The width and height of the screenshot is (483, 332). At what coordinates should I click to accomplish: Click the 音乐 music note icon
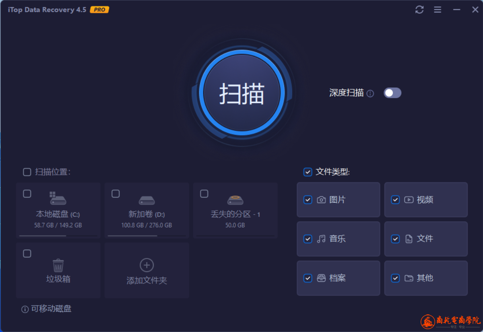[321, 239]
